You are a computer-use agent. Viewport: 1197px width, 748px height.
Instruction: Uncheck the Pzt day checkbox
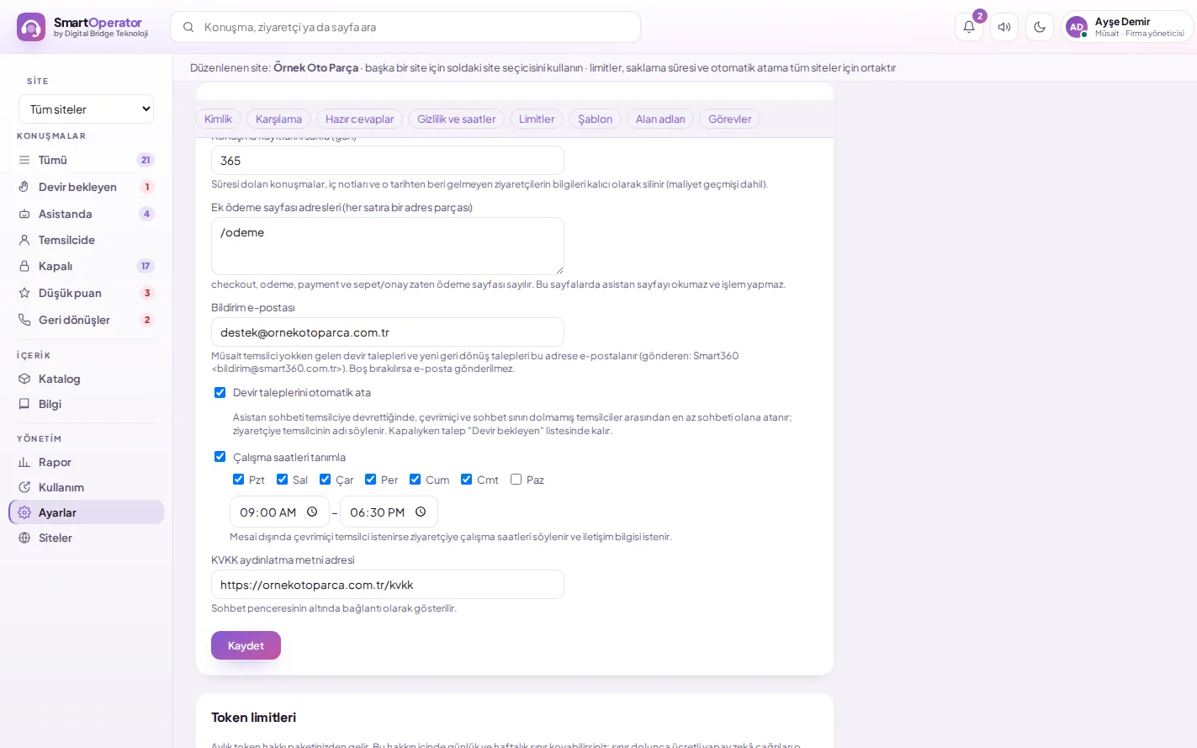click(x=239, y=480)
